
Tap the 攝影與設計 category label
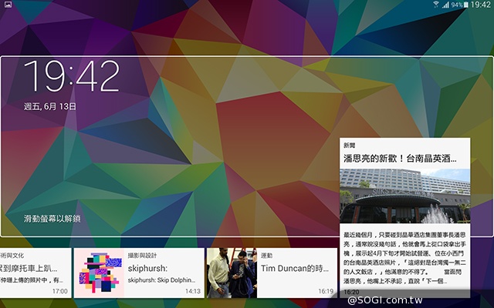pyautogui.click(x=142, y=255)
